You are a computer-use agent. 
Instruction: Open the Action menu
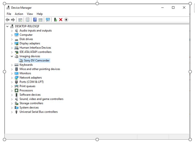[19, 14]
